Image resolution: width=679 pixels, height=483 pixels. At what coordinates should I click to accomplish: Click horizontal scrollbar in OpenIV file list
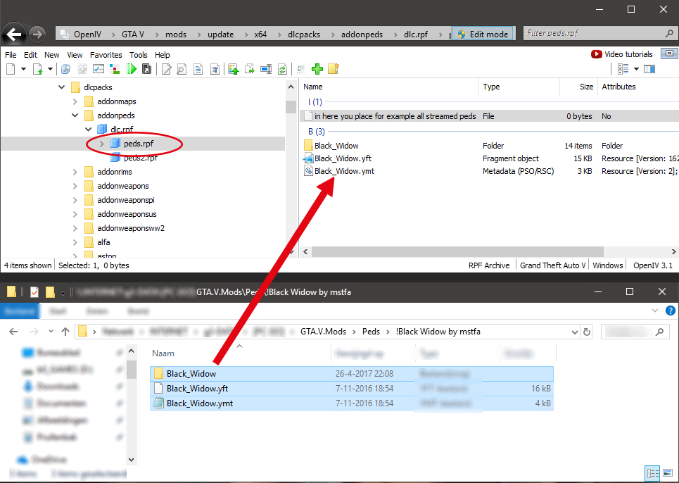pyautogui.click(x=457, y=251)
